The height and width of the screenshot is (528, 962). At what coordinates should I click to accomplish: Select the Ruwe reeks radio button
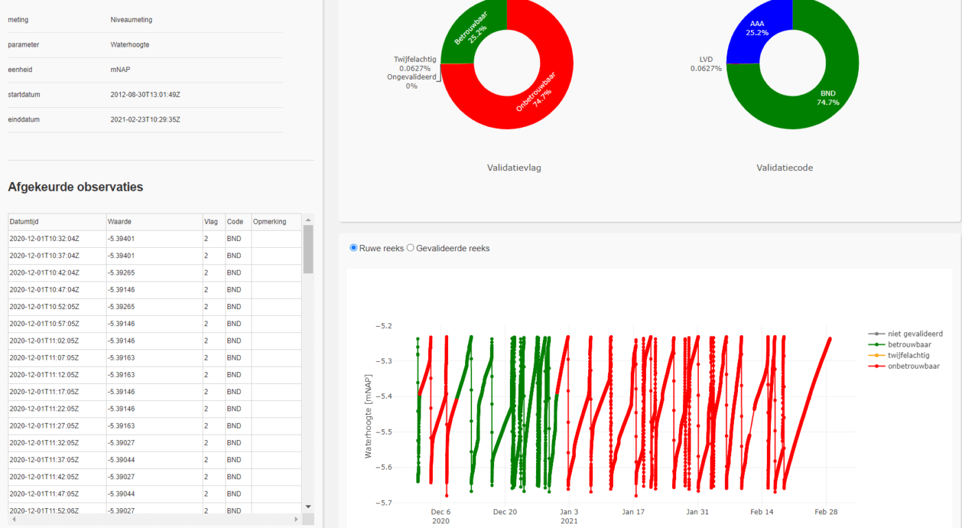[x=355, y=248]
